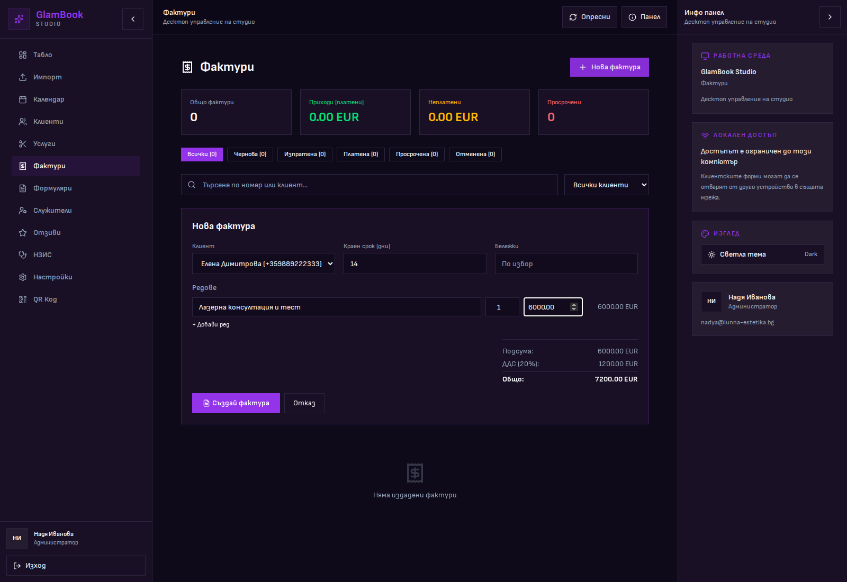Click the stethoscope icon for НЗИС
This screenshot has height=582, width=847.
click(x=23, y=255)
